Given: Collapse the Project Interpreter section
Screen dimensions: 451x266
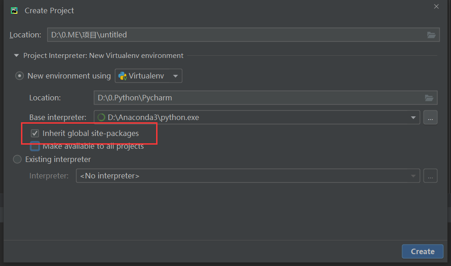Looking at the screenshot, I should [x=16, y=55].
